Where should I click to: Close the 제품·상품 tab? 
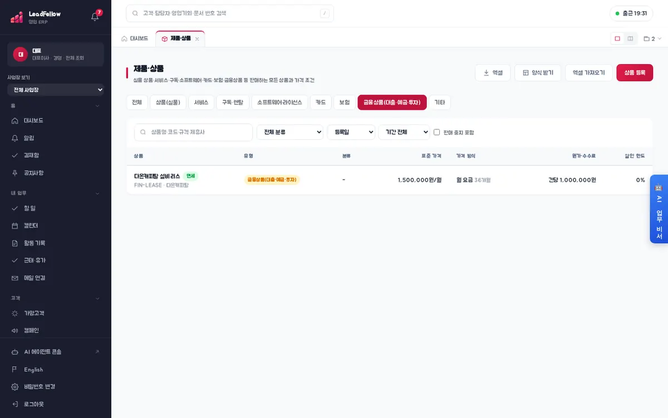point(197,39)
